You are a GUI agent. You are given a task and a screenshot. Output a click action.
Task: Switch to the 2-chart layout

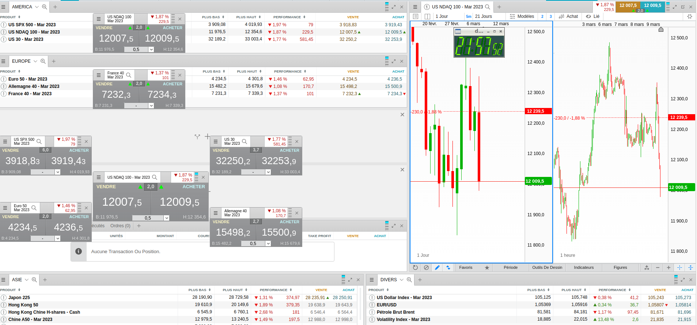coord(542,16)
